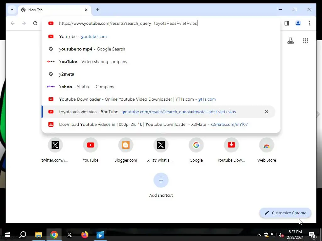
Task: Open File Explorer from taskbar
Action: point(38,235)
